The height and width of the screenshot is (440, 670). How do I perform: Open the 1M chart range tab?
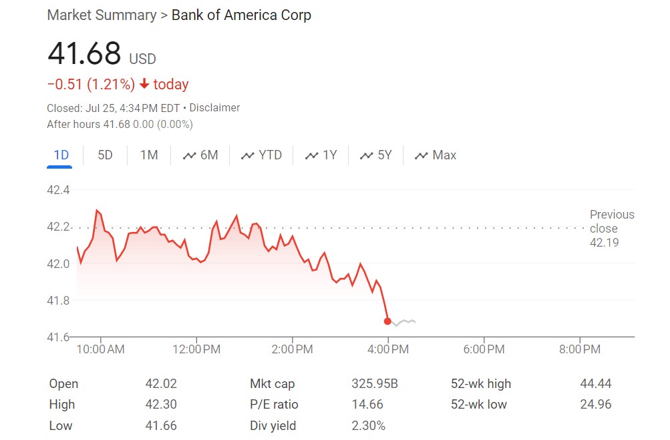click(x=149, y=155)
